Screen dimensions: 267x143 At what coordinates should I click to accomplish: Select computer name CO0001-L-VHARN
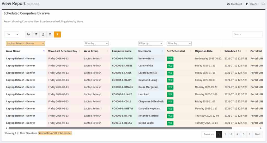tap(122, 59)
